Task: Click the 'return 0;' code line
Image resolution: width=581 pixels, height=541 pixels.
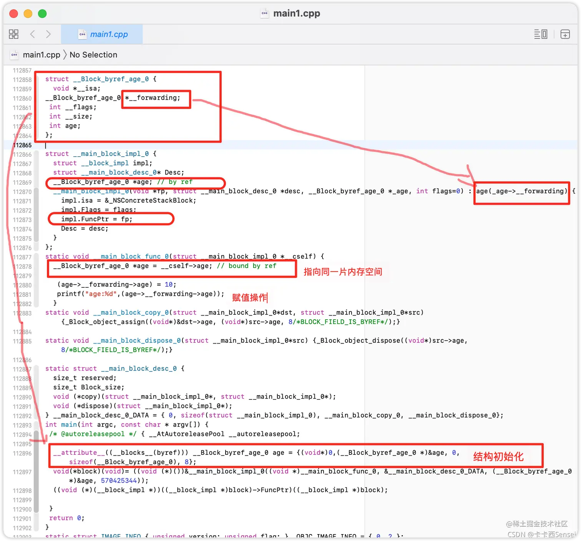Action: point(67,518)
